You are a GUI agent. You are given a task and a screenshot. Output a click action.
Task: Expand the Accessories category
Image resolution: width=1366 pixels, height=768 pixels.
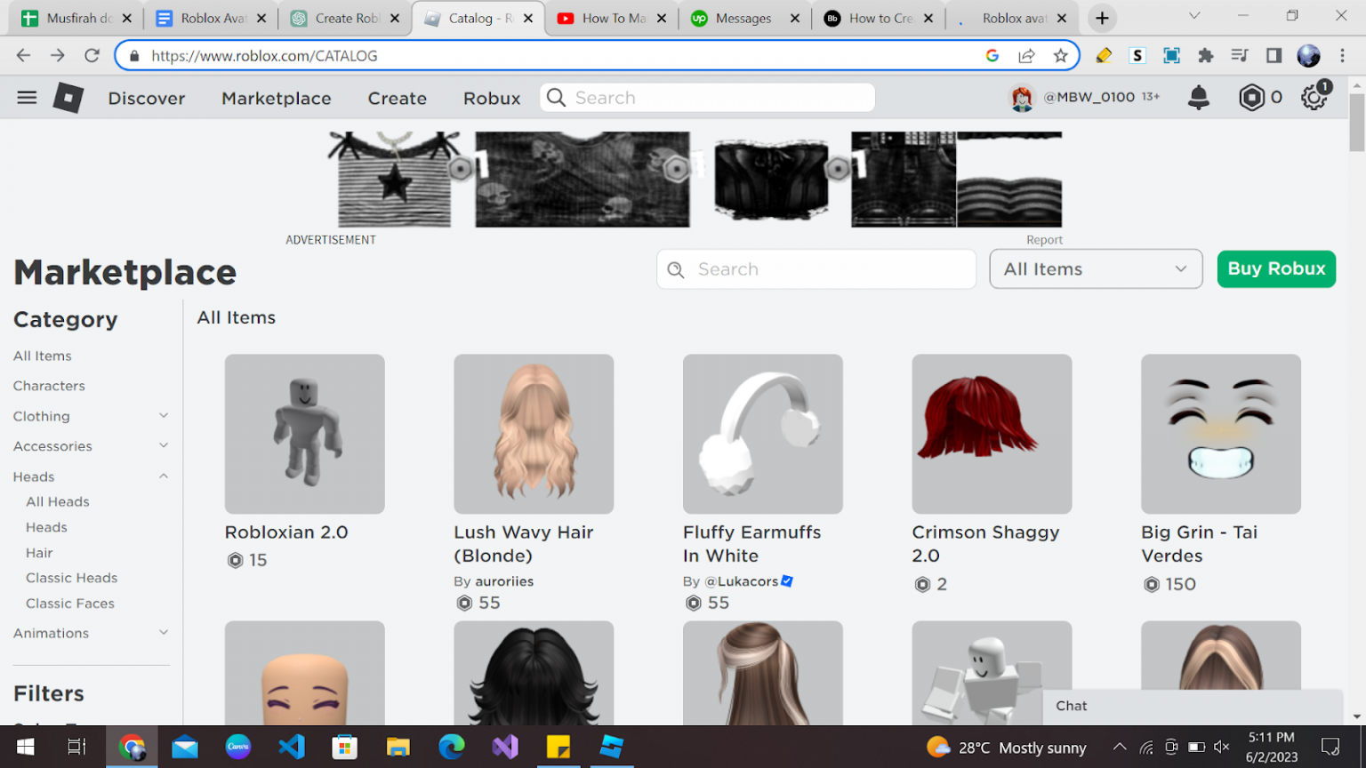click(x=163, y=445)
